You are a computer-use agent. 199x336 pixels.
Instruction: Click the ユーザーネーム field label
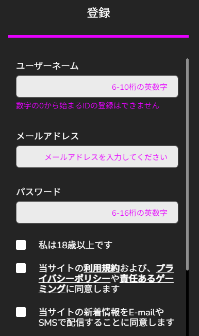pyautogui.click(x=47, y=66)
